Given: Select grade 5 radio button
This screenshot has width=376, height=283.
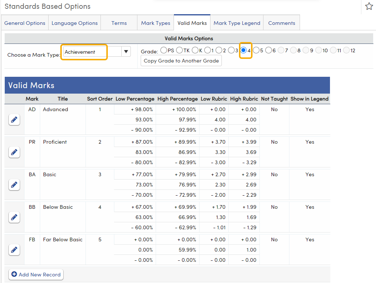Looking at the screenshot, I should (x=256, y=50).
